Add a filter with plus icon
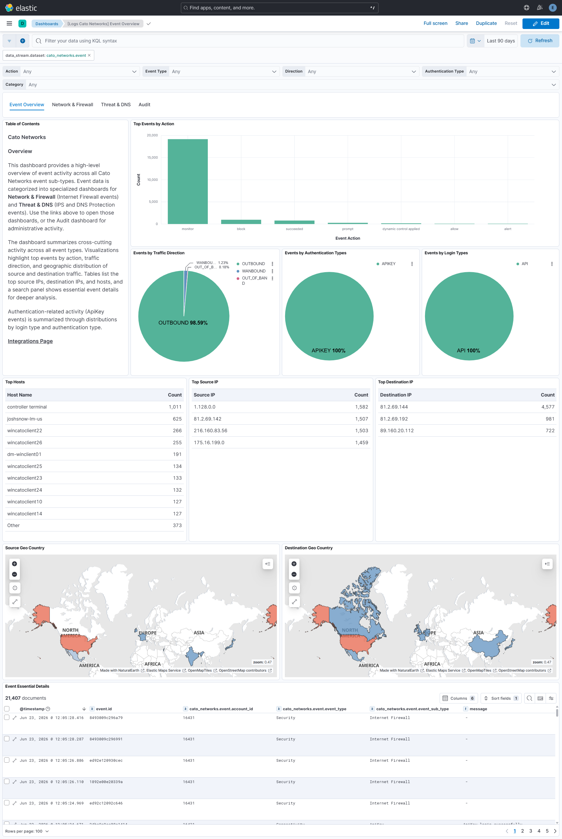The image size is (562, 839). click(x=23, y=41)
